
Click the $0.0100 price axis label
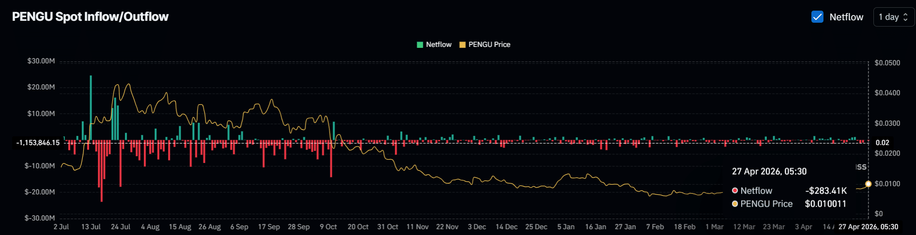coord(887,184)
